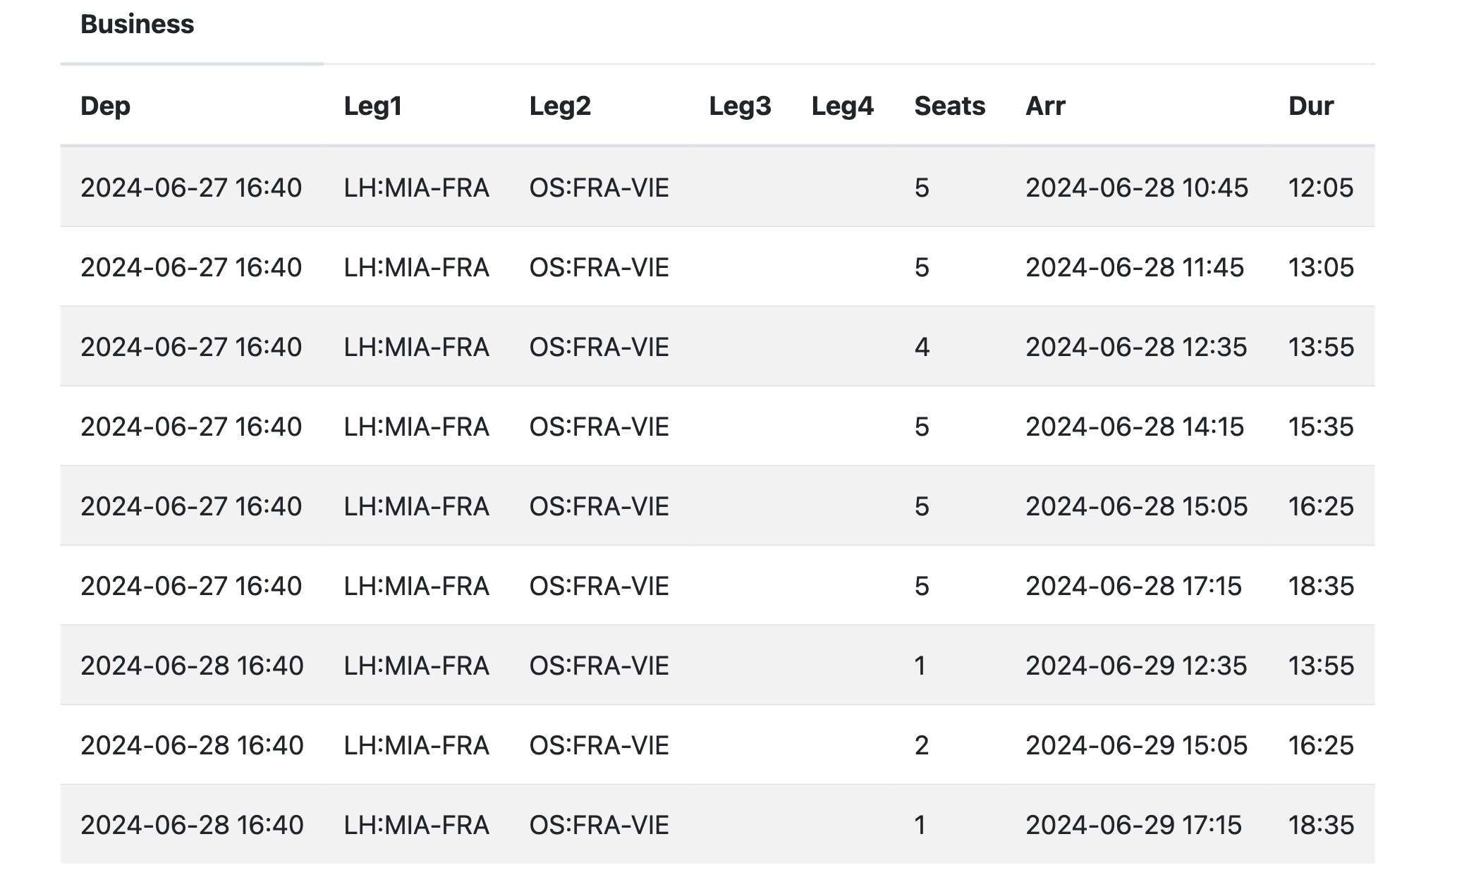Click the Leg1 column header
1457x882 pixels.
click(x=373, y=106)
